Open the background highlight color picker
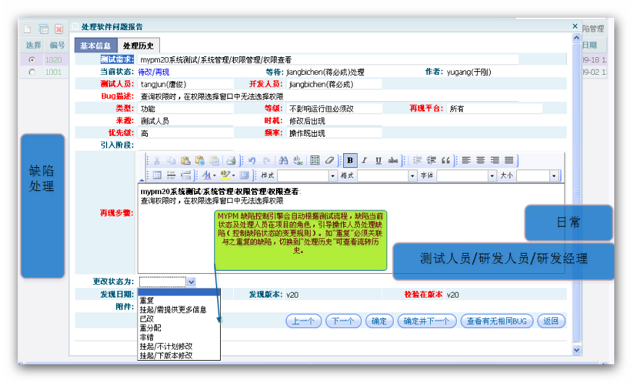This screenshot has width=632, height=382. [x=227, y=175]
